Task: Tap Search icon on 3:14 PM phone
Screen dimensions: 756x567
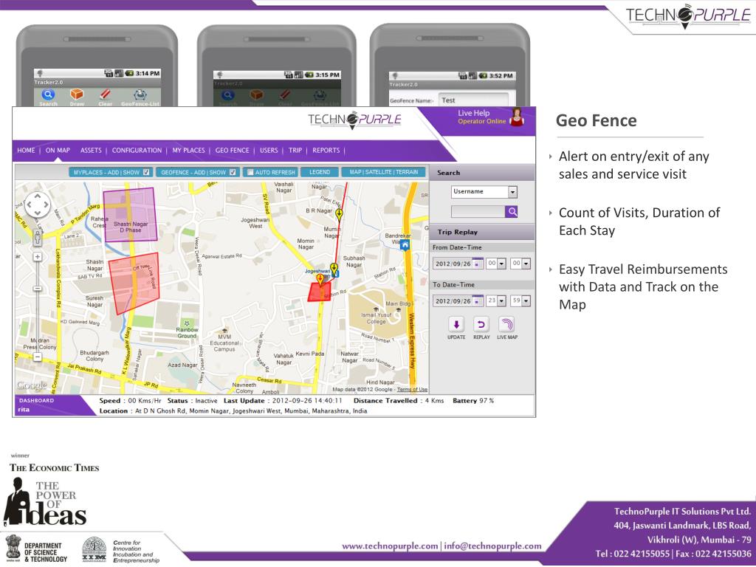Action: point(48,94)
